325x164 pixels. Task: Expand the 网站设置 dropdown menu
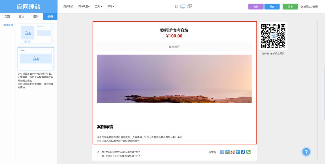point(84,6)
